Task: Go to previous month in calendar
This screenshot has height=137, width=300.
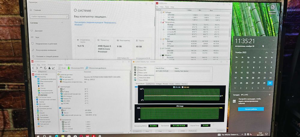Action: coord(266,52)
